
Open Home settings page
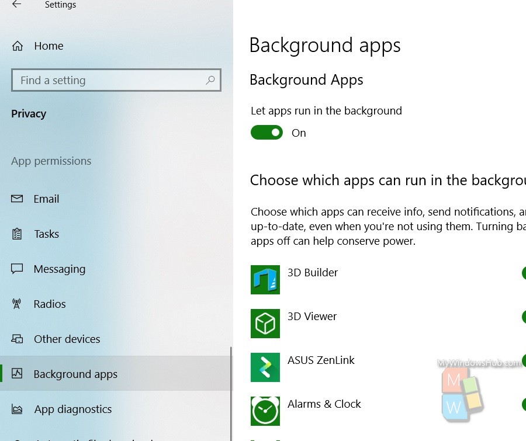(49, 46)
